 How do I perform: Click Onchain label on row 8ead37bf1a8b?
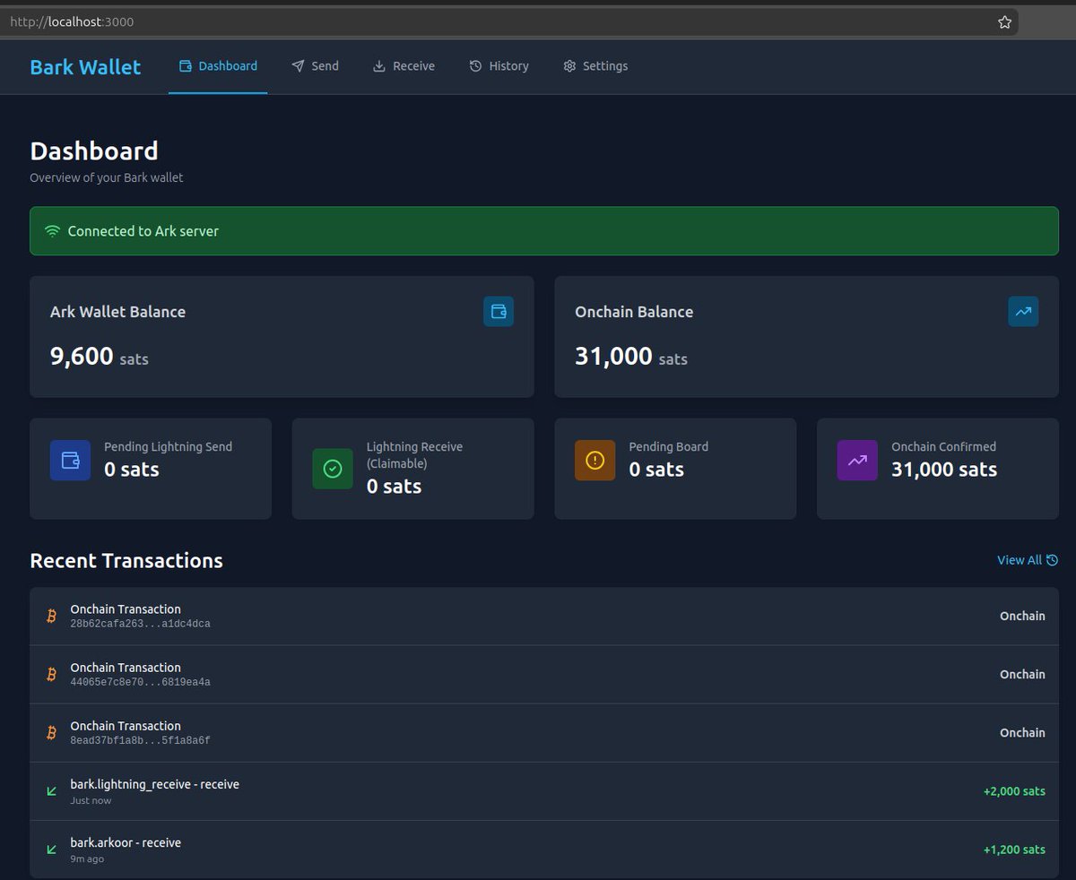[x=1023, y=733]
